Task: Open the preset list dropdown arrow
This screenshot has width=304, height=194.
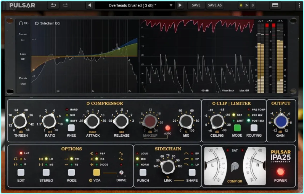Action: [x=171, y=5]
